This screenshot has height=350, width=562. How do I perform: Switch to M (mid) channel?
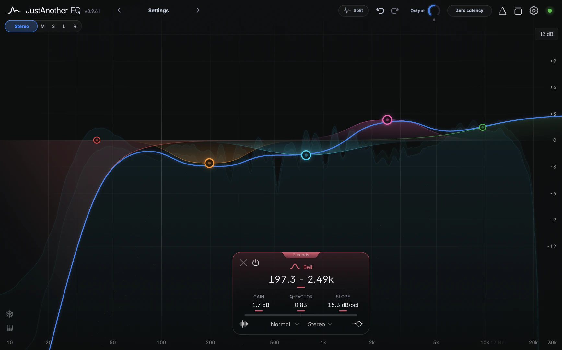tap(43, 26)
